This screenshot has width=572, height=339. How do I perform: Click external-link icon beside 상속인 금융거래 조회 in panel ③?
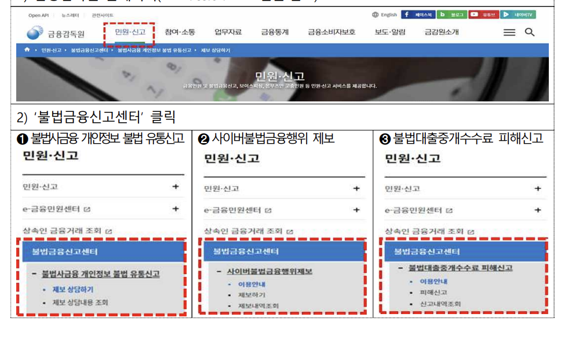471,232
